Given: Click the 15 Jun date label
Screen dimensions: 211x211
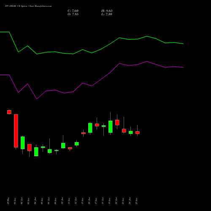Looking at the screenshot, I should [83, 201].
